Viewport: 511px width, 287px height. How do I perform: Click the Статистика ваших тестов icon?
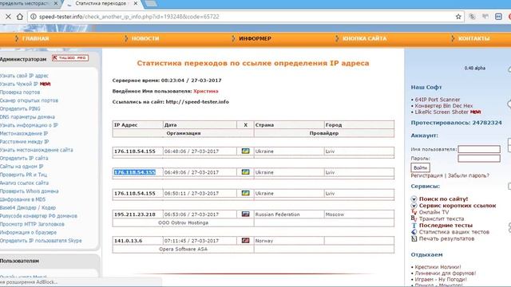(x=414, y=232)
